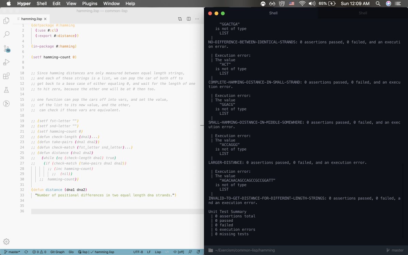Click line 7 setf hamming-count
408x255 pixels.
coord(54,57)
